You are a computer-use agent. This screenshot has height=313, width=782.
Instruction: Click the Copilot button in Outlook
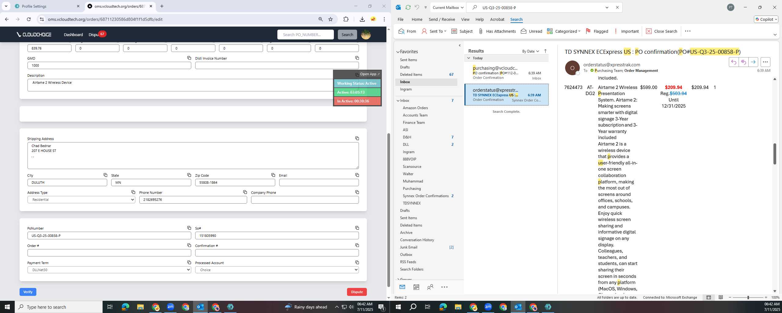point(766,19)
